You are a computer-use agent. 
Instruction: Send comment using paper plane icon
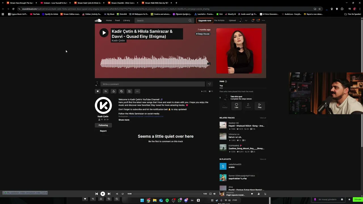pos(209,84)
